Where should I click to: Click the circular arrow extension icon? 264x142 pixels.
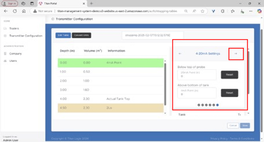(223, 11)
